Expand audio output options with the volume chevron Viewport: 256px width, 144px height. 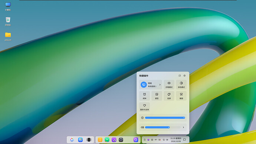click(183, 127)
